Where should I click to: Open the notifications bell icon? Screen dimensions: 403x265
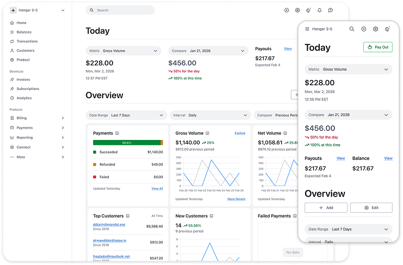(x=319, y=10)
